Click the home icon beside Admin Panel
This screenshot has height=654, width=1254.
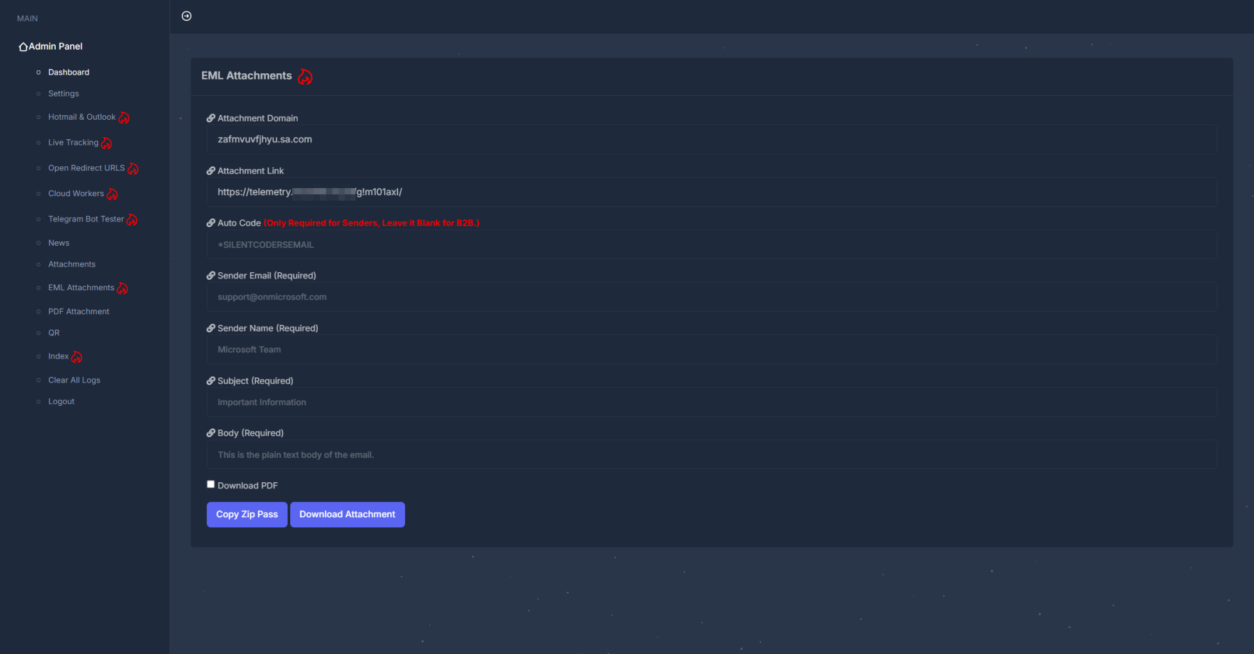click(23, 47)
